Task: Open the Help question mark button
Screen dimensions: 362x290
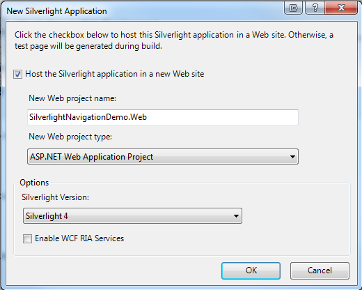Action: click(x=315, y=8)
